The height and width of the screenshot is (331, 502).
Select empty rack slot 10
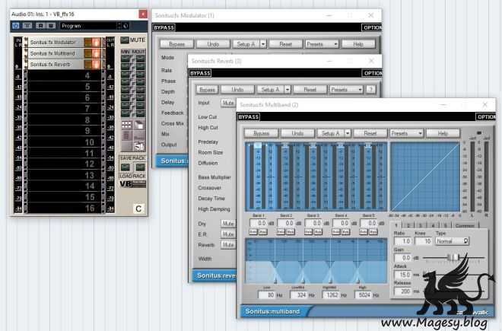[64, 142]
